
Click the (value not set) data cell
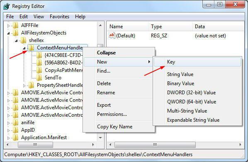coord(210,36)
